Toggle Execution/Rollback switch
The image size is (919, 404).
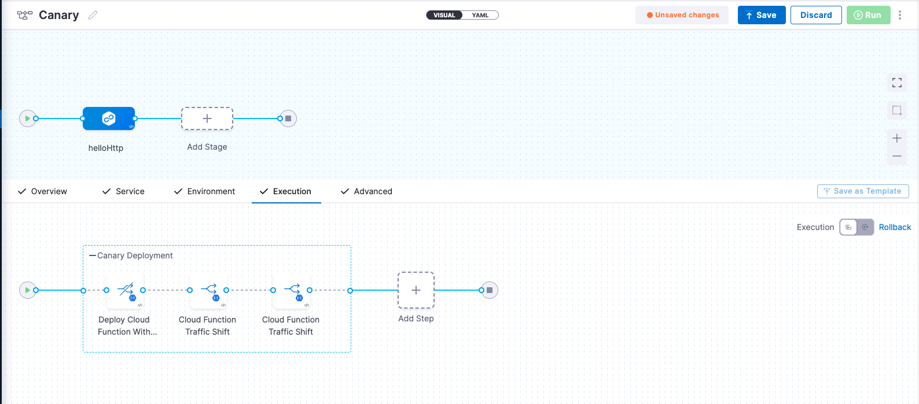pos(856,227)
